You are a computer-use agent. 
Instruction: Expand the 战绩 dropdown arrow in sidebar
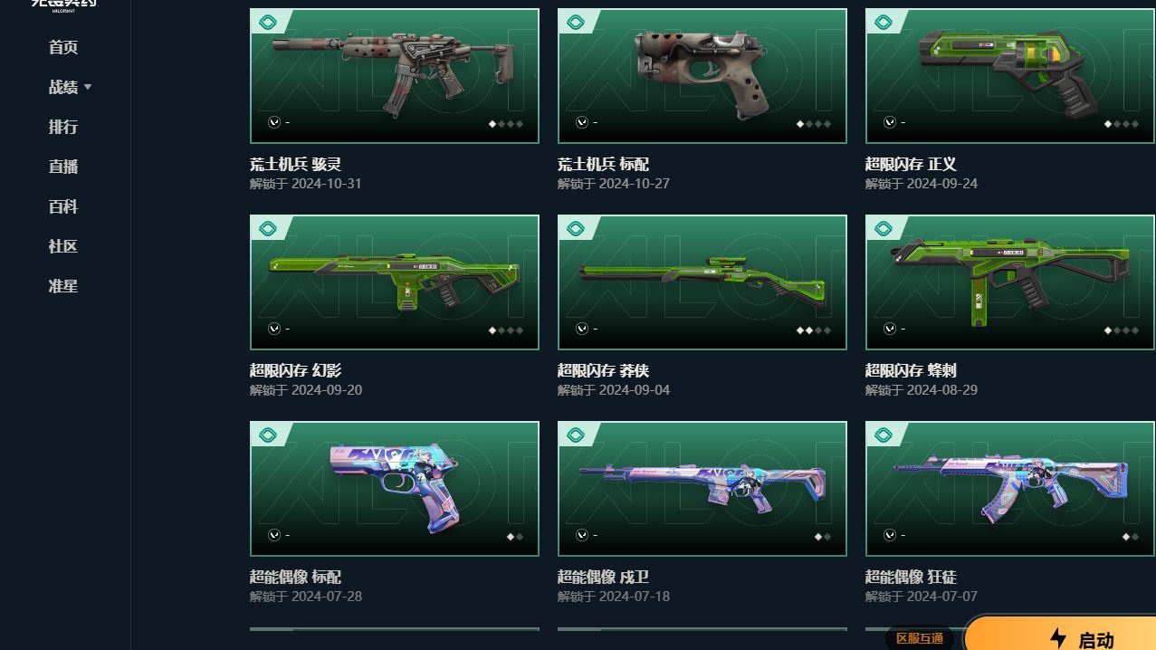pyautogui.click(x=88, y=88)
